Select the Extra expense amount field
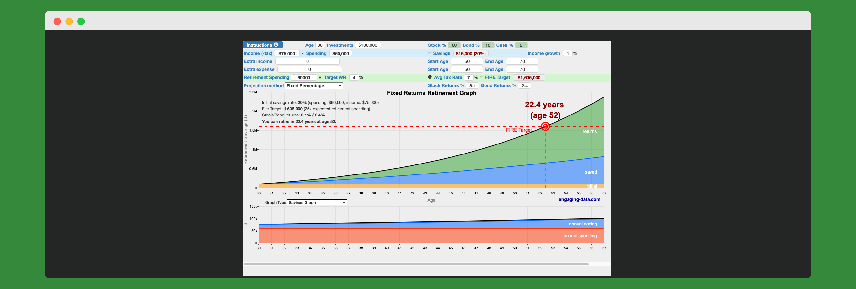 pos(309,69)
